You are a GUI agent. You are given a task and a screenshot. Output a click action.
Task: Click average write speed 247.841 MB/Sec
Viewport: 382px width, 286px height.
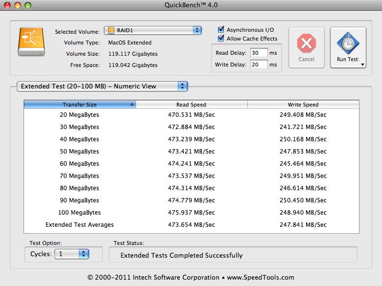click(x=303, y=225)
